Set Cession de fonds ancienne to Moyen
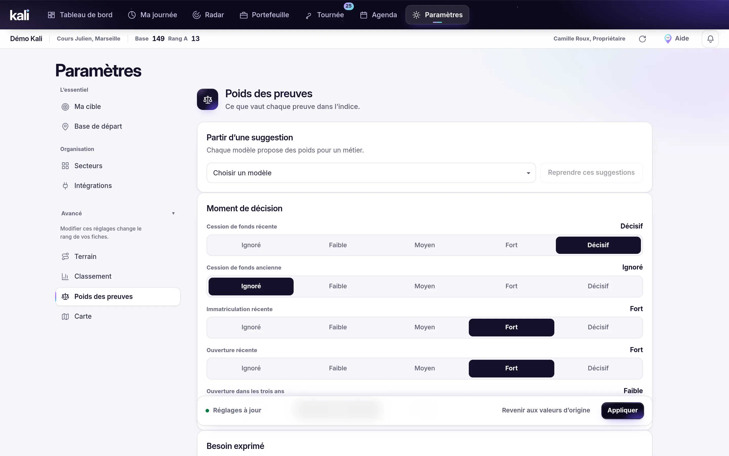Viewport: 729px width, 456px height. tap(424, 286)
